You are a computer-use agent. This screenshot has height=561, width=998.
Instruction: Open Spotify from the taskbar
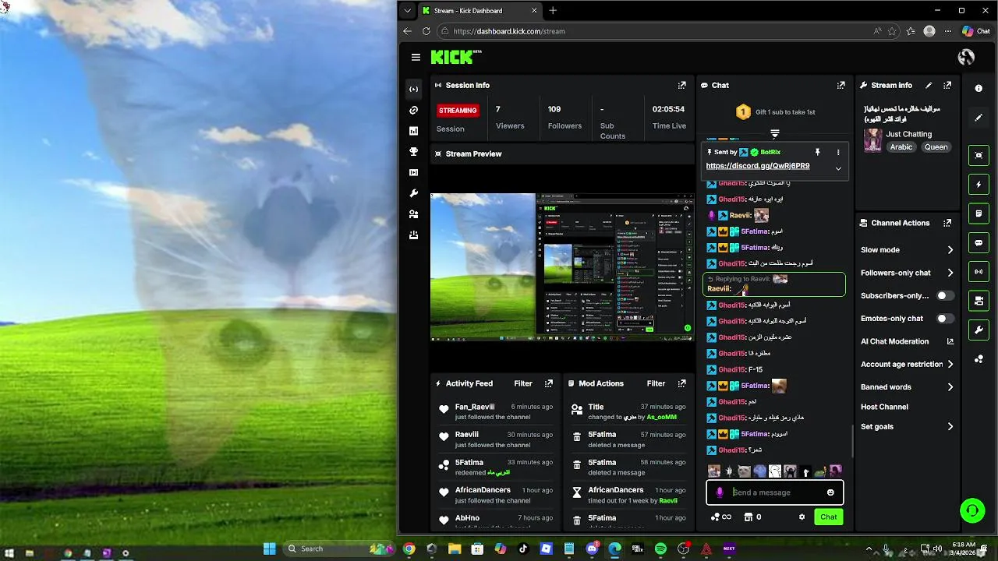coord(660,549)
